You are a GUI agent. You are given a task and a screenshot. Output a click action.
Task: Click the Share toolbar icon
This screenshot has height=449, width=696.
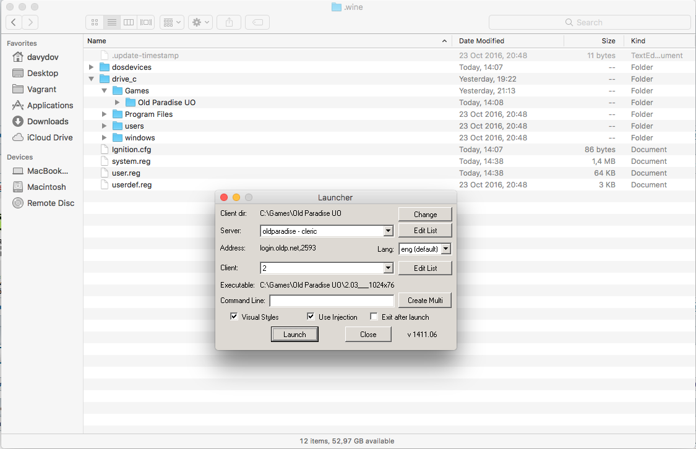229,22
